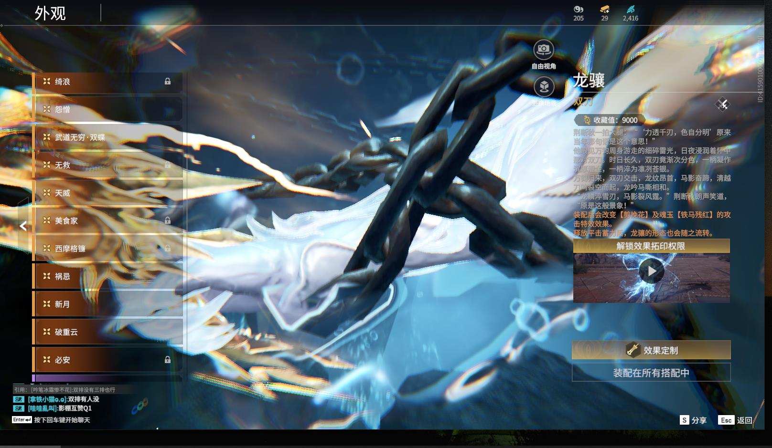Click the lock icon on the 必安 row
Screen dimensions: 772x448
point(168,360)
